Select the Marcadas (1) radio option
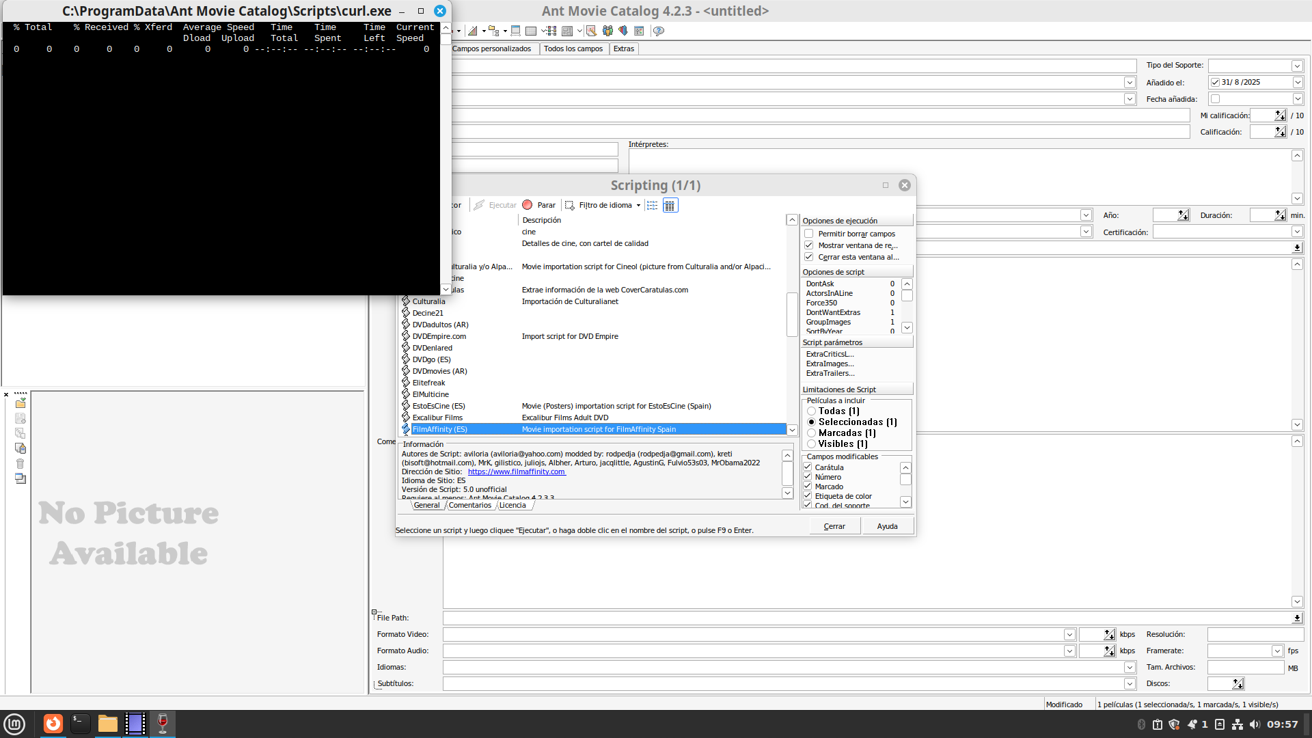Viewport: 1312px width, 738px height. [812, 433]
